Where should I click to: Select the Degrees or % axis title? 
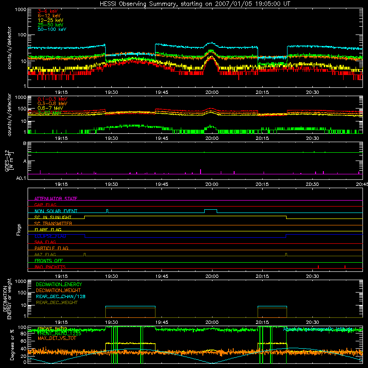[12, 345]
